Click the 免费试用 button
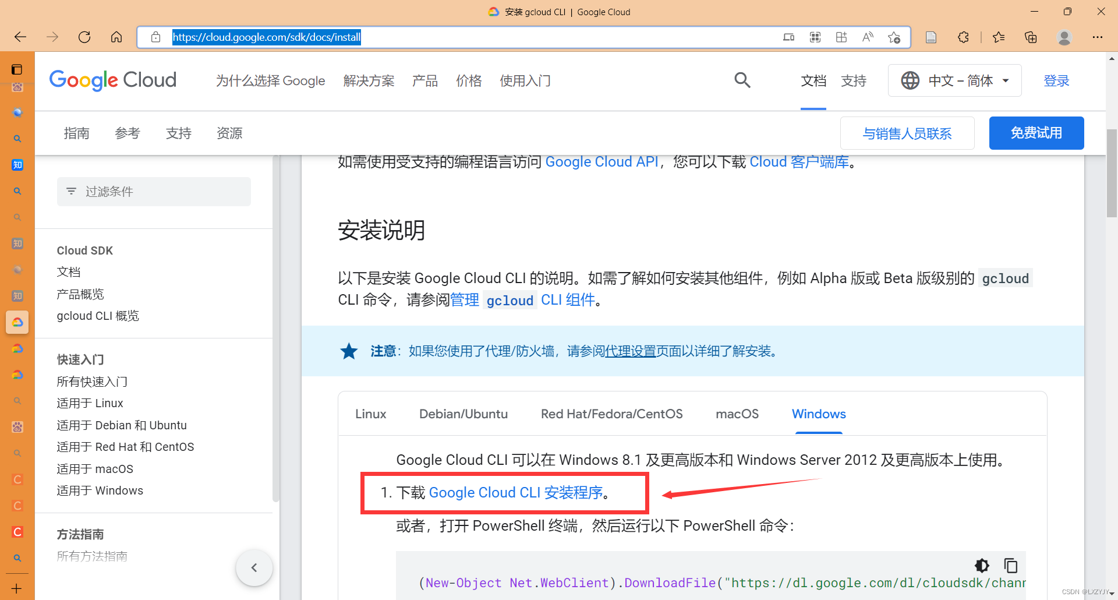 [1036, 133]
